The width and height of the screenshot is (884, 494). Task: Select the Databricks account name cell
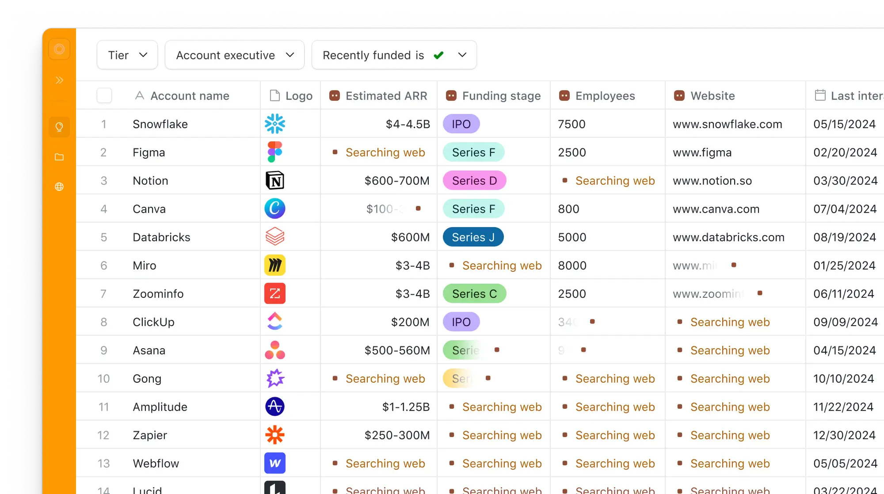coord(168,237)
